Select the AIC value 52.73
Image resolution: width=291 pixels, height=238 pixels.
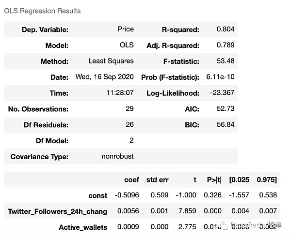(226, 108)
